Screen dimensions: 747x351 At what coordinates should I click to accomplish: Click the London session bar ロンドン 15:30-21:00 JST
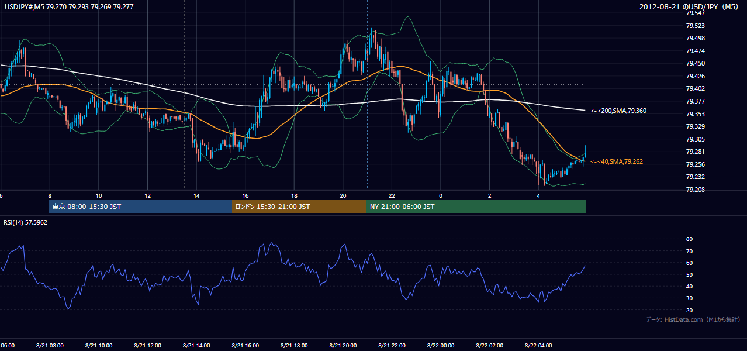tap(299, 207)
